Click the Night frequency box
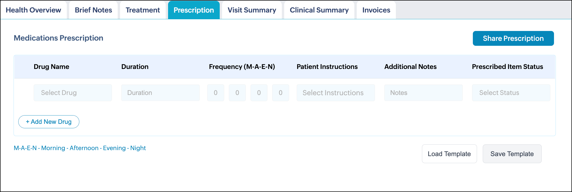The image size is (572, 192). 281,93
